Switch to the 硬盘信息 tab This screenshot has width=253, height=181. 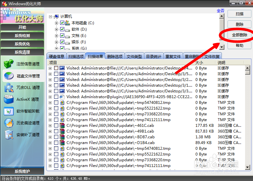point(56,56)
